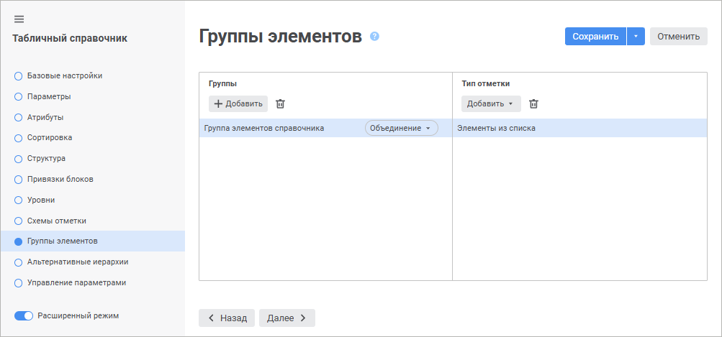Select Атрибуты step
This screenshot has width=722, height=337.
93,117
